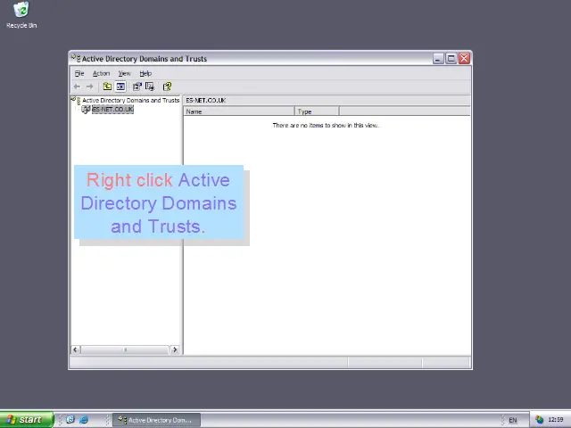Click the Back arrow in toolbar

77,86
